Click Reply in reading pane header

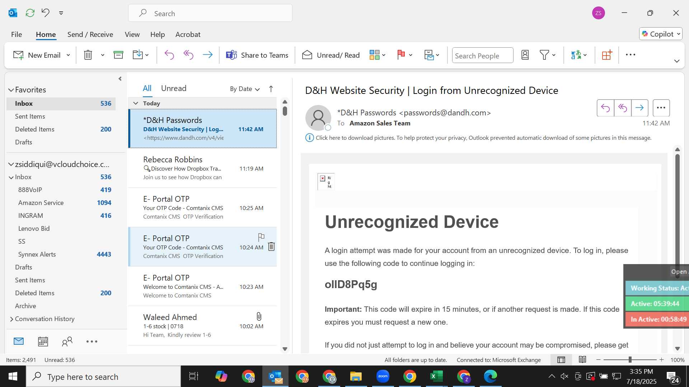click(605, 108)
